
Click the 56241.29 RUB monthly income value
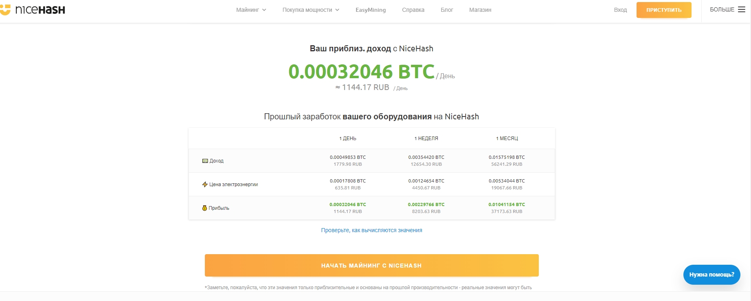(x=507, y=164)
